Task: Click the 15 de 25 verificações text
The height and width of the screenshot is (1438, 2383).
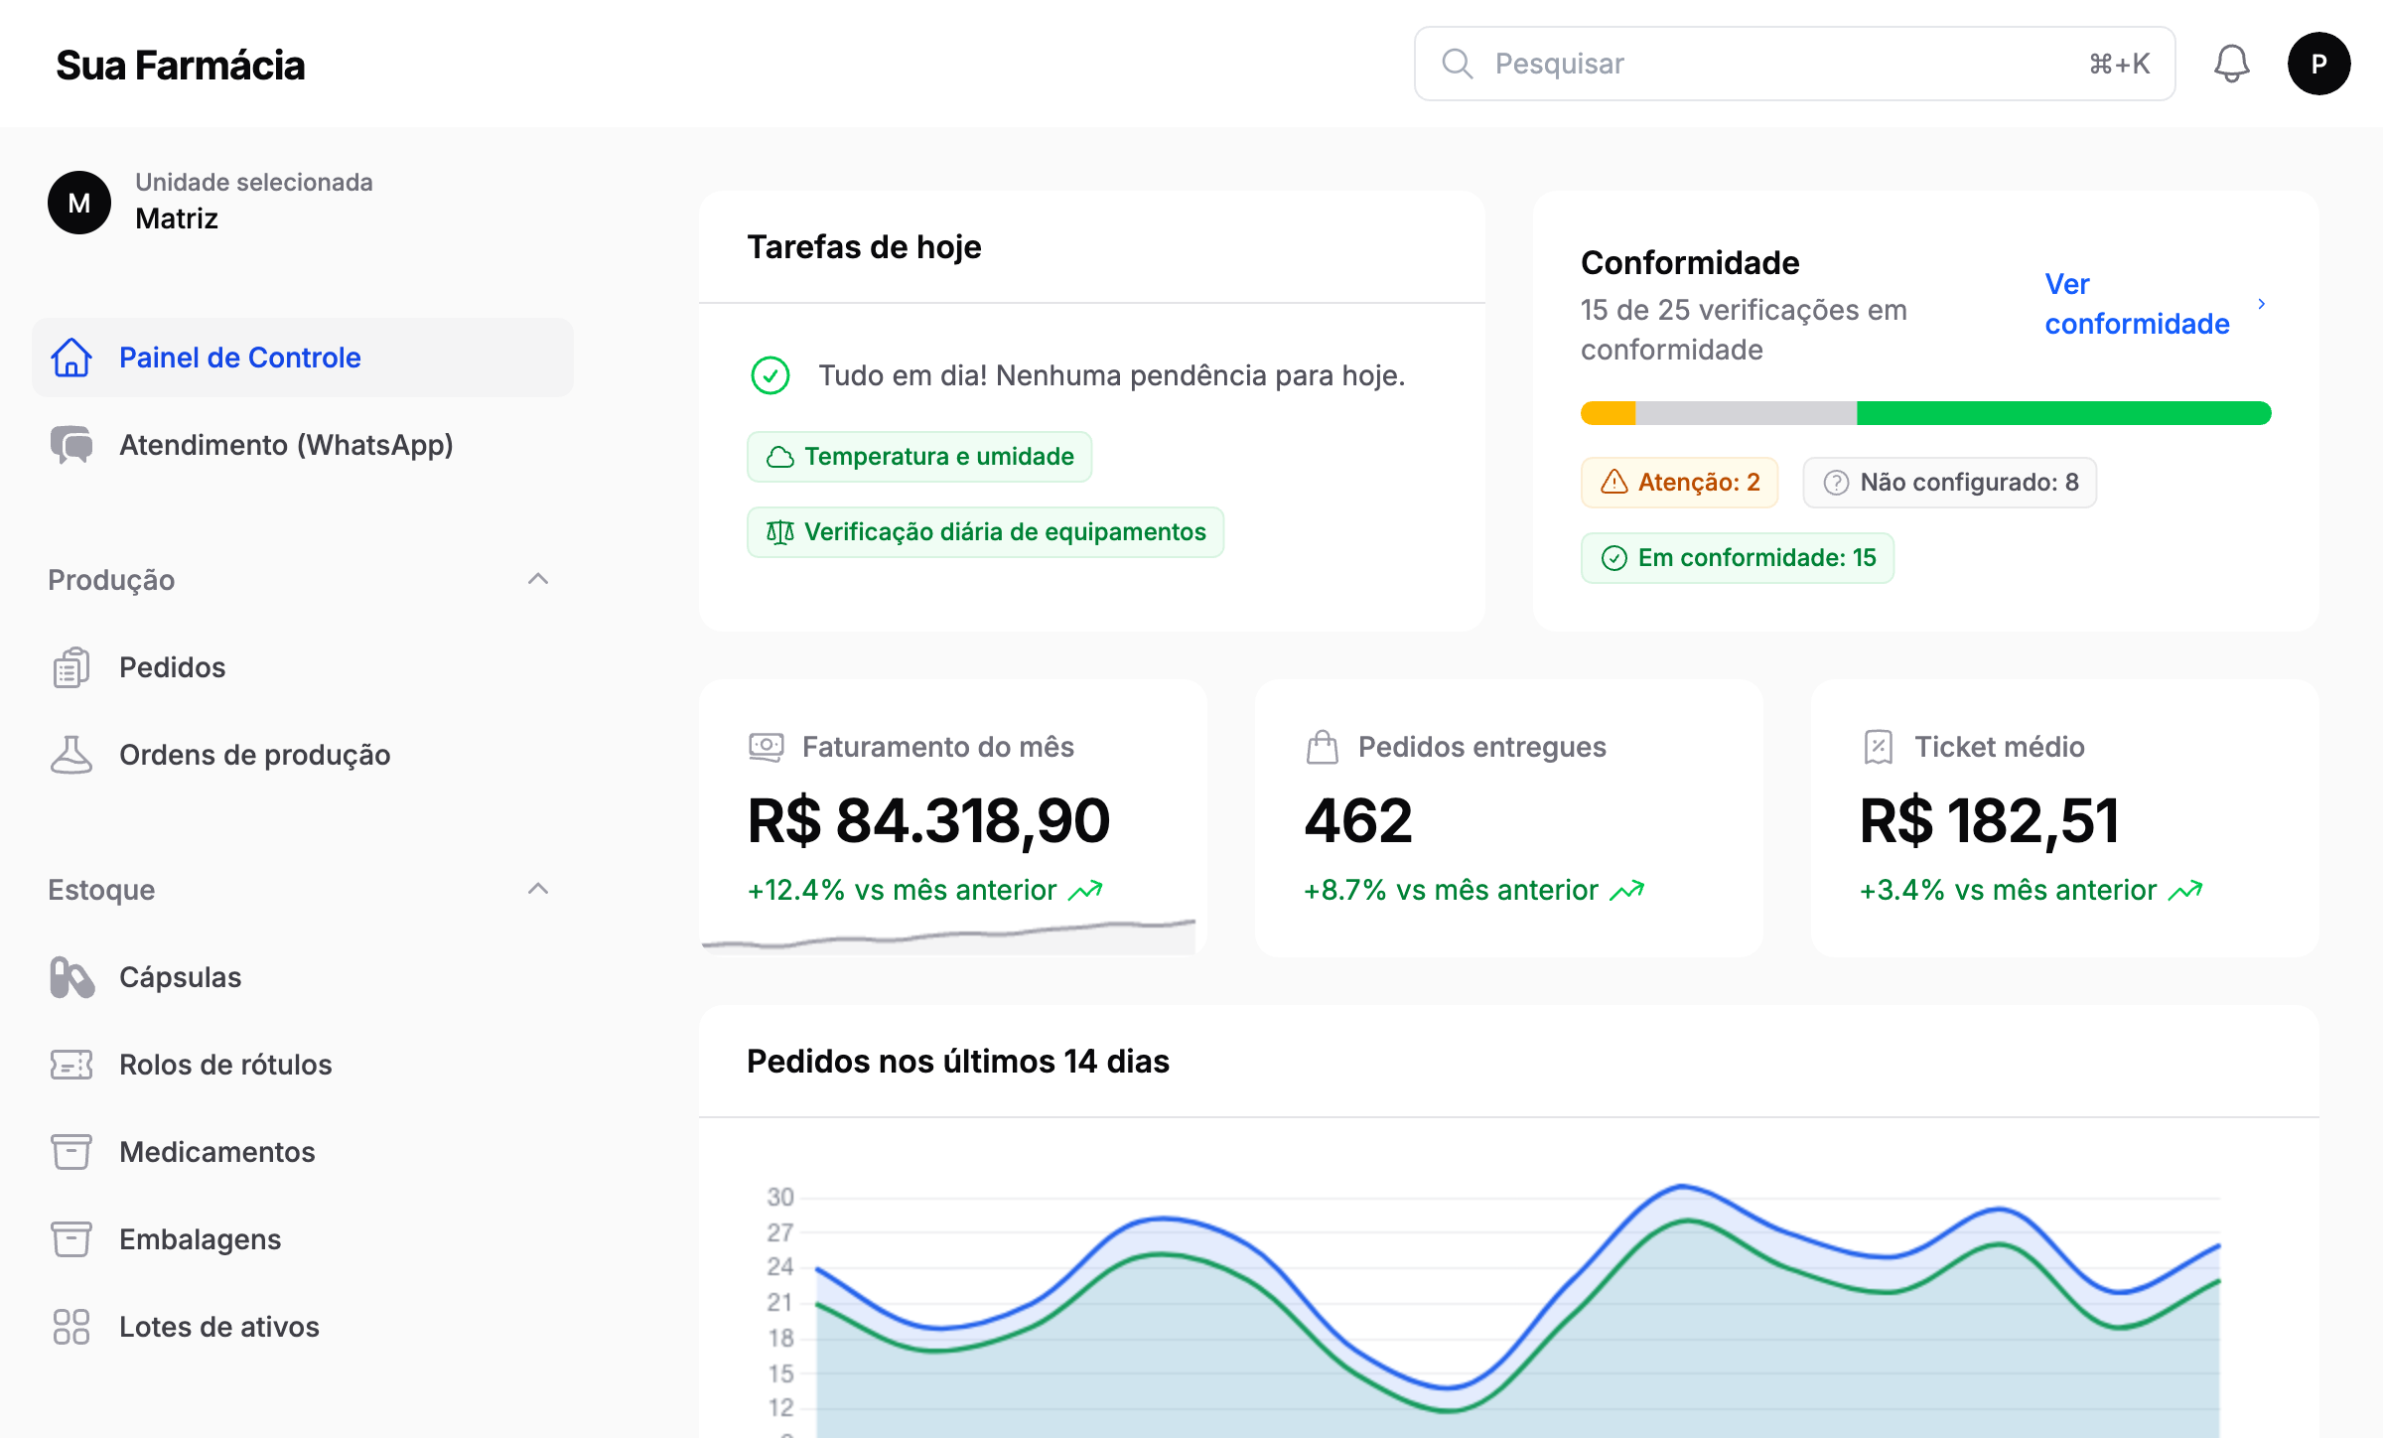Action: 1744,330
